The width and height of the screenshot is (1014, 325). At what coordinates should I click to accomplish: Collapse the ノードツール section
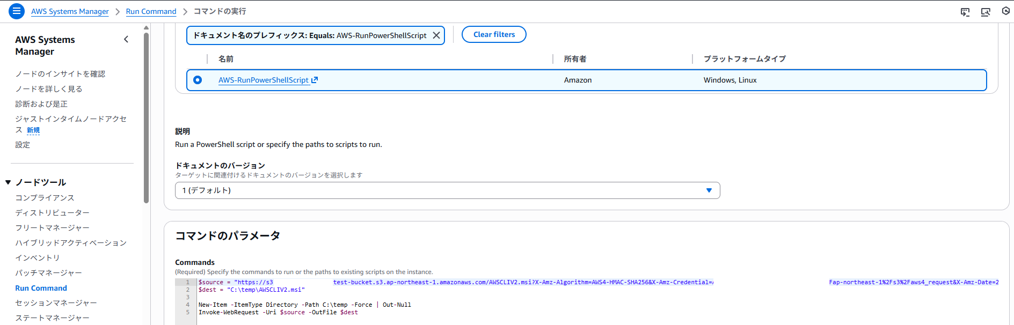point(8,182)
